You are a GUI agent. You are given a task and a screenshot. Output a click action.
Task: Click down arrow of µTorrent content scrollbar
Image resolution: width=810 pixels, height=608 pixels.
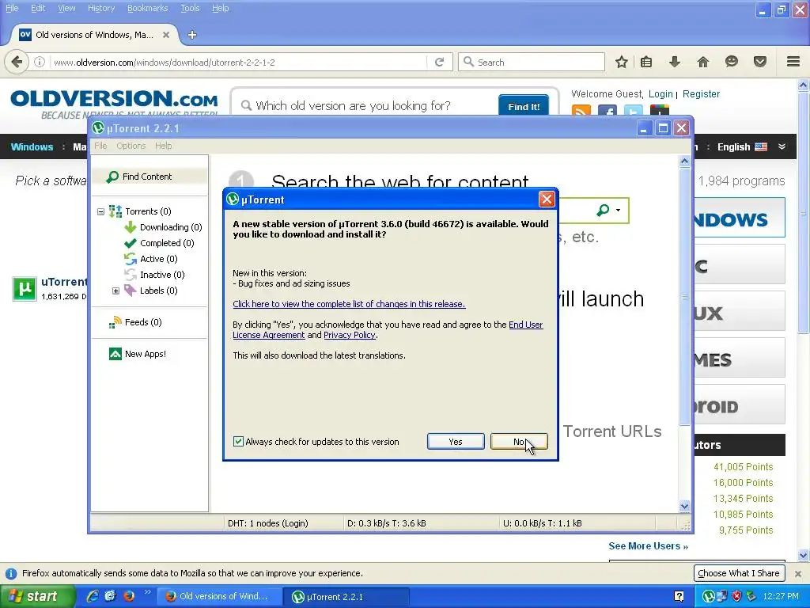point(684,506)
